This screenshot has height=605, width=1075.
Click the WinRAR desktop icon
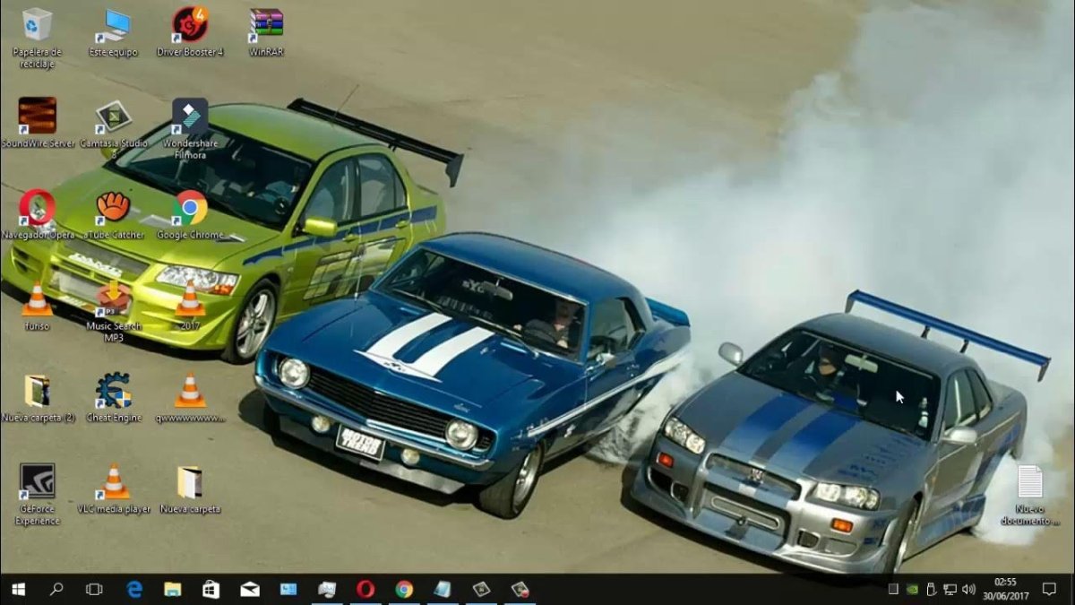266,26
